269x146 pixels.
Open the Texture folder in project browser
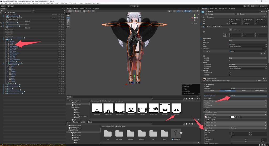click(x=164, y=133)
